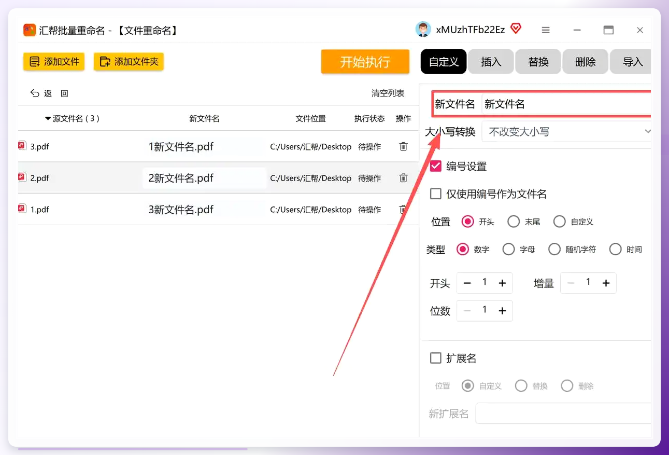669x455 pixels.
Task: Click the 新文件名 input field
Action: tap(566, 104)
